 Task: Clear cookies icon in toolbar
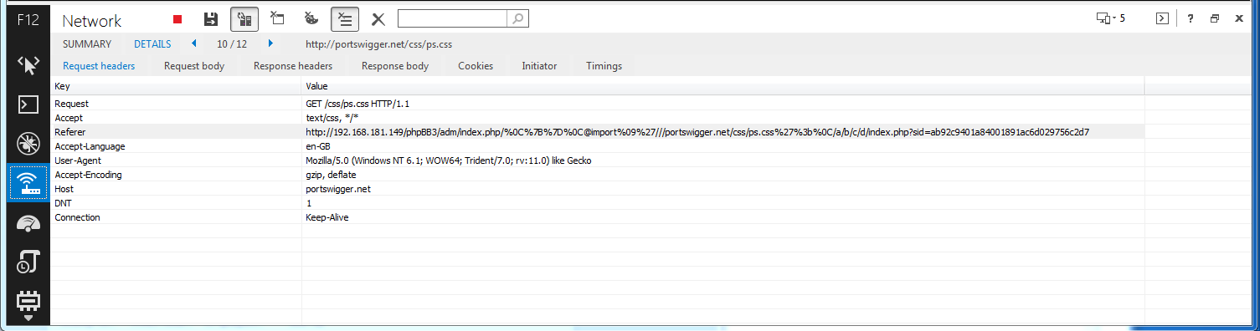(311, 18)
